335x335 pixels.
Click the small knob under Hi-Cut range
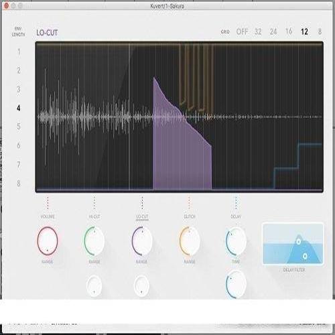94,286
